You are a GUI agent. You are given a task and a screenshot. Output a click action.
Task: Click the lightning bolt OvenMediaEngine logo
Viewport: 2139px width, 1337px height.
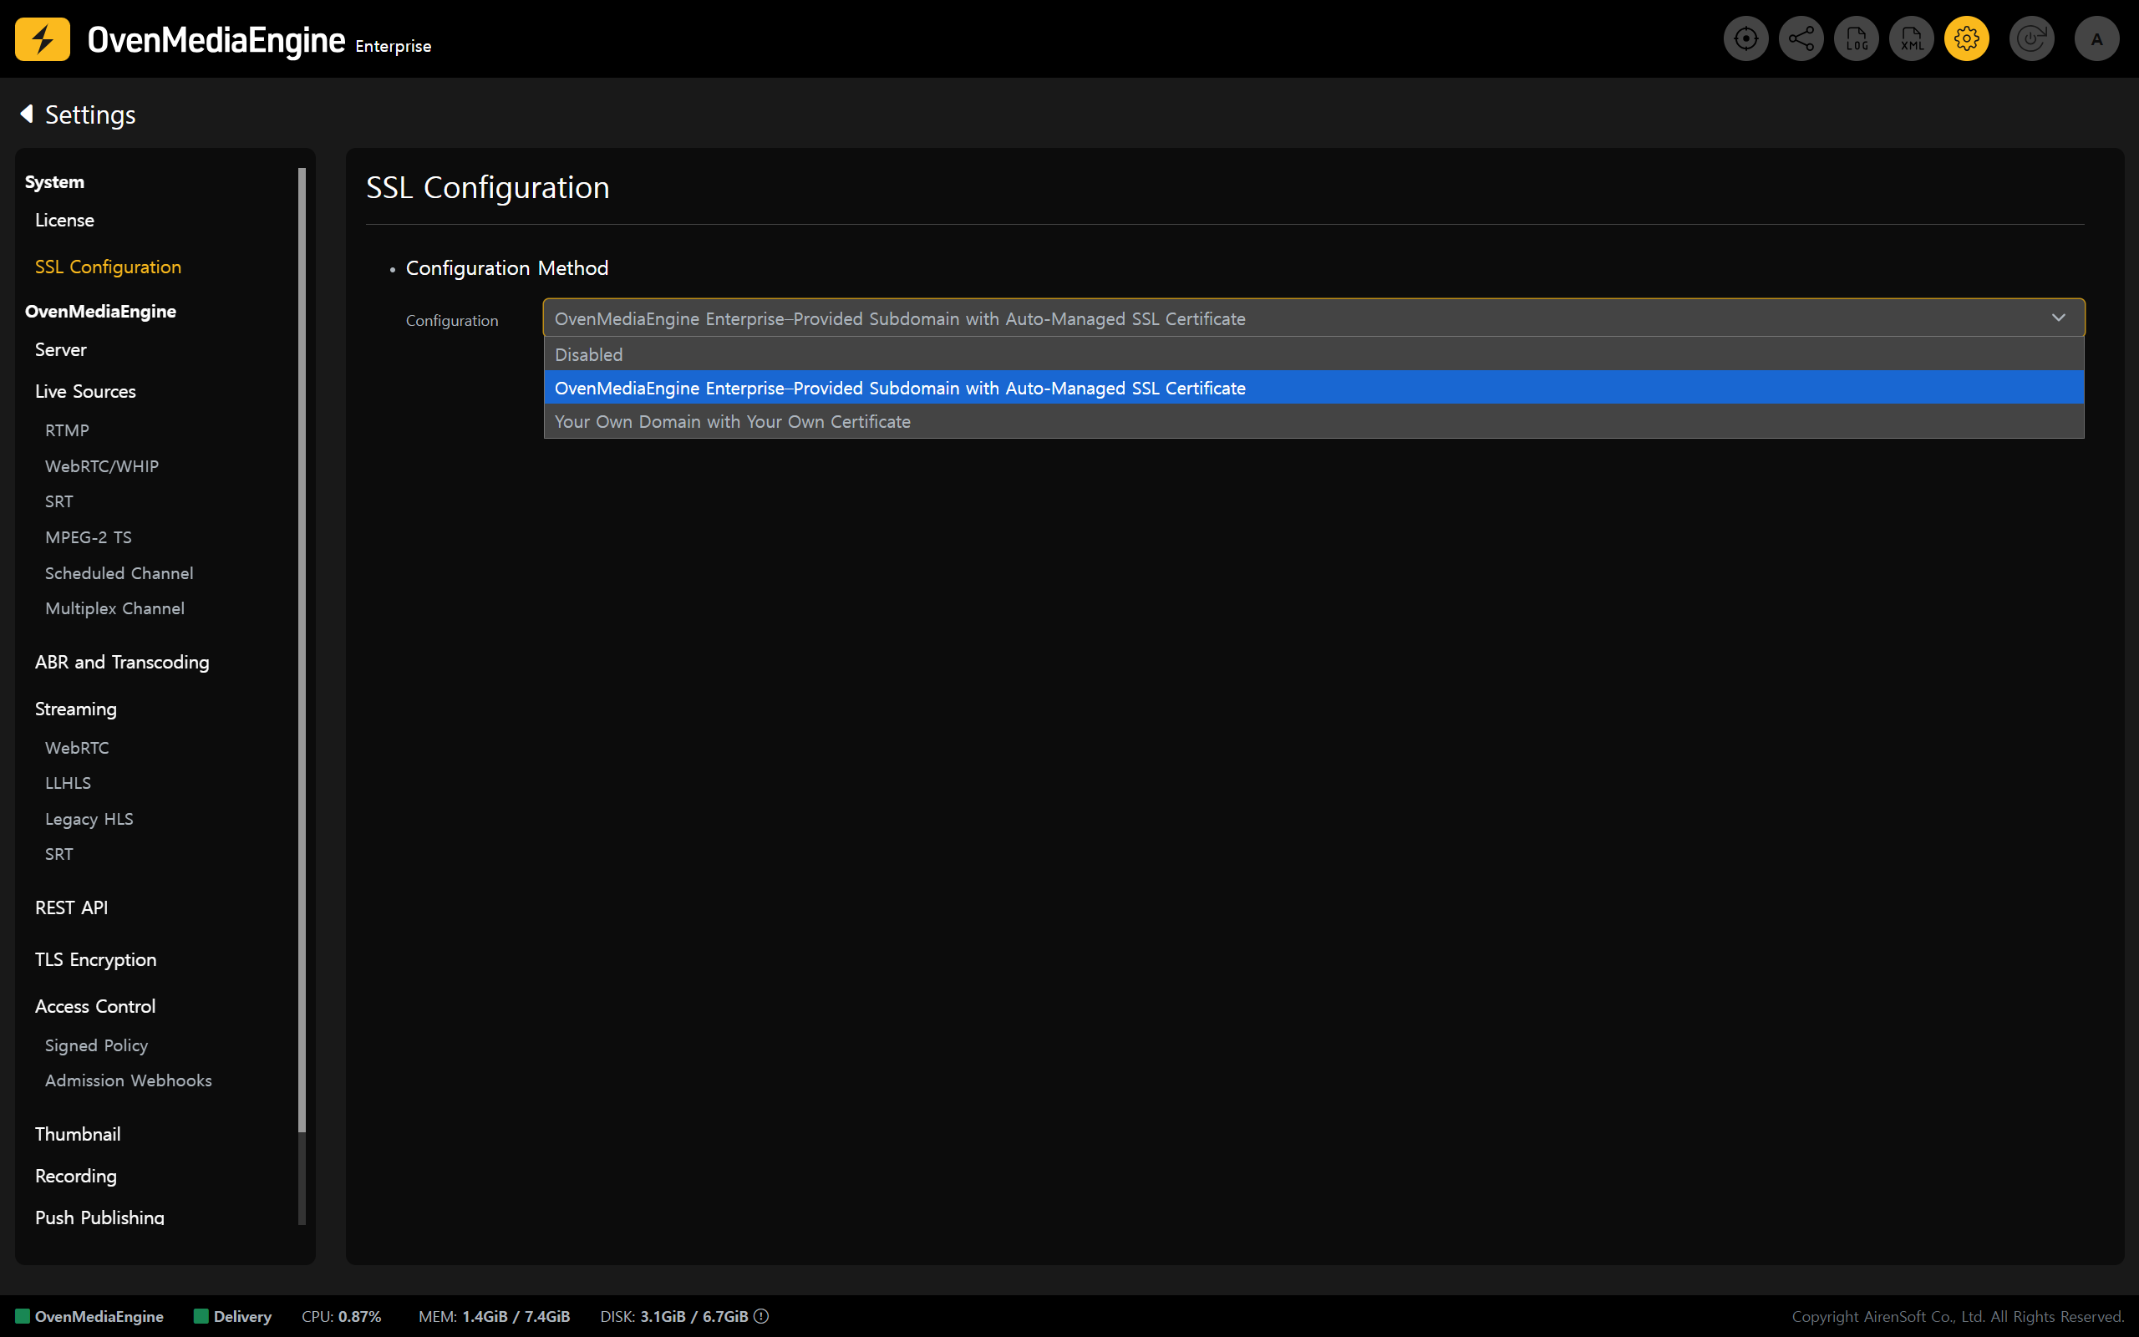[43, 39]
